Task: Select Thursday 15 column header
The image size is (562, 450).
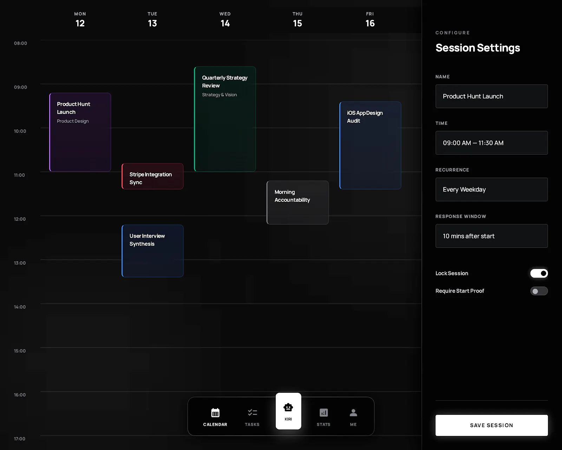Action: point(298,20)
